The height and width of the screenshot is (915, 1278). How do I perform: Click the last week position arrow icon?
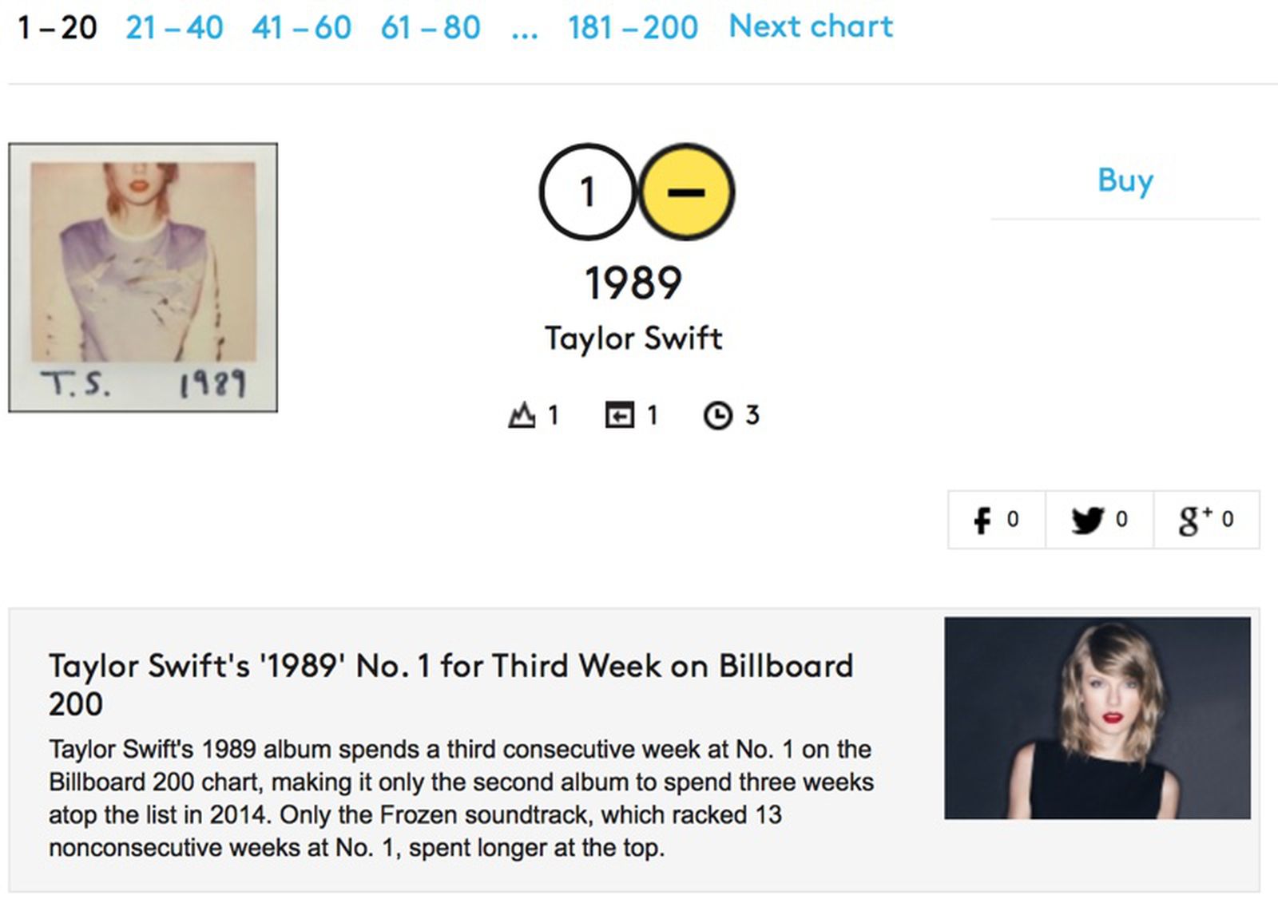[618, 414]
